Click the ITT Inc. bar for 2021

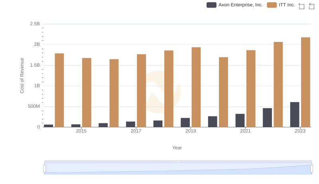click(x=251, y=89)
